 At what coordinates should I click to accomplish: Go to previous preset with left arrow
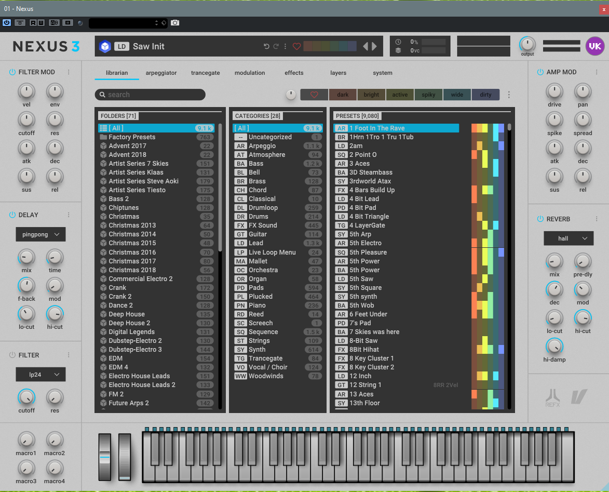click(x=366, y=46)
